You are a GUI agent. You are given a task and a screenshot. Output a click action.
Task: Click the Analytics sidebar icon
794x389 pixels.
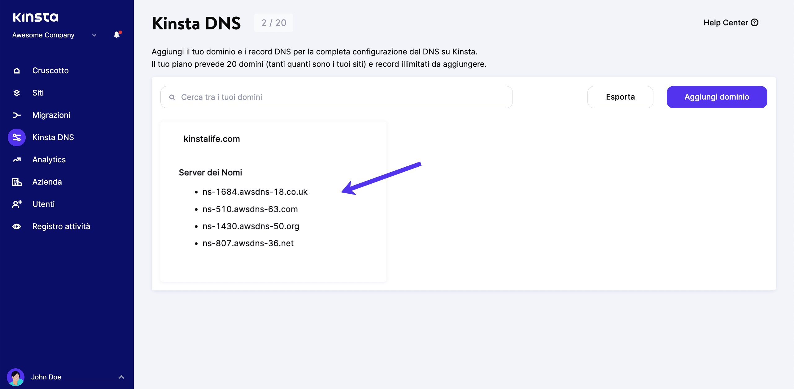click(x=17, y=159)
